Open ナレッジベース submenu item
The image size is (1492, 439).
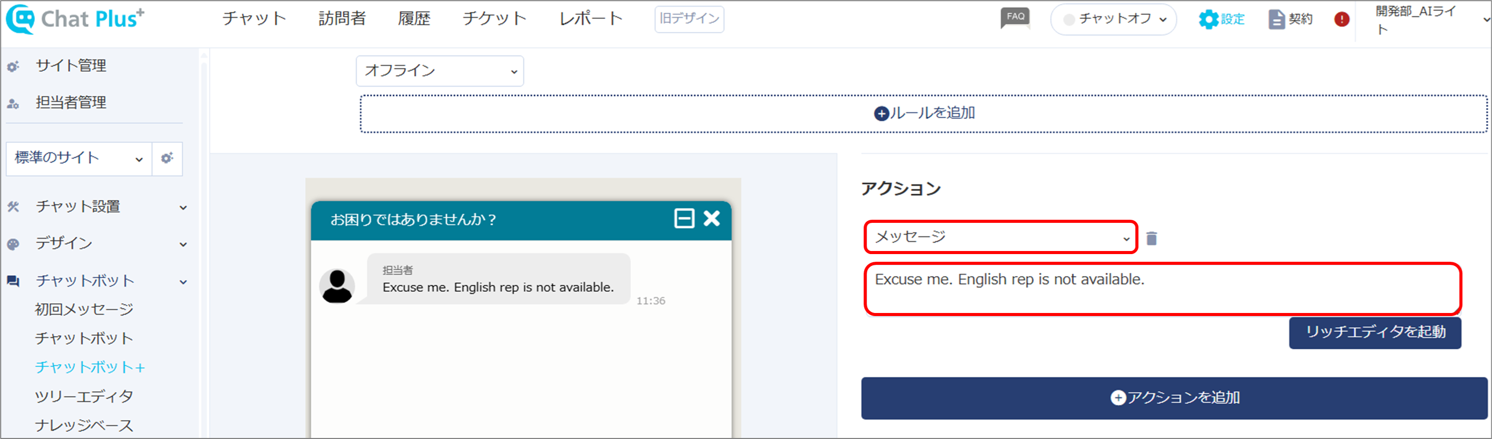point(84,426)
